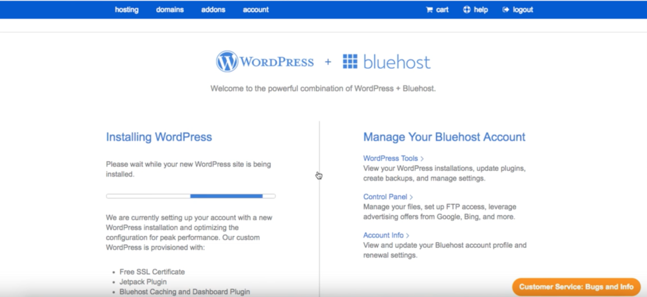Click the WordPress circular W logo
647x297 pixels.
[x=227, y=61]
